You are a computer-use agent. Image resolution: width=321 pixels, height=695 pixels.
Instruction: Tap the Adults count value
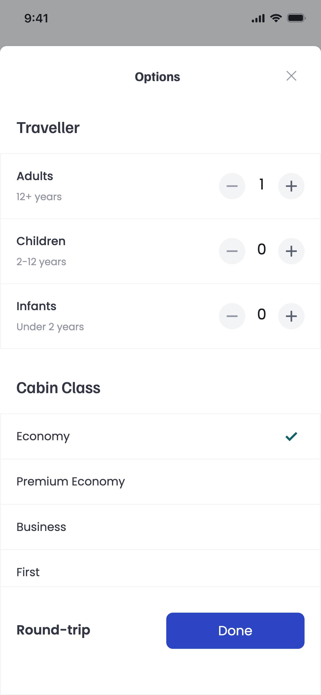[x=261, y=185]
